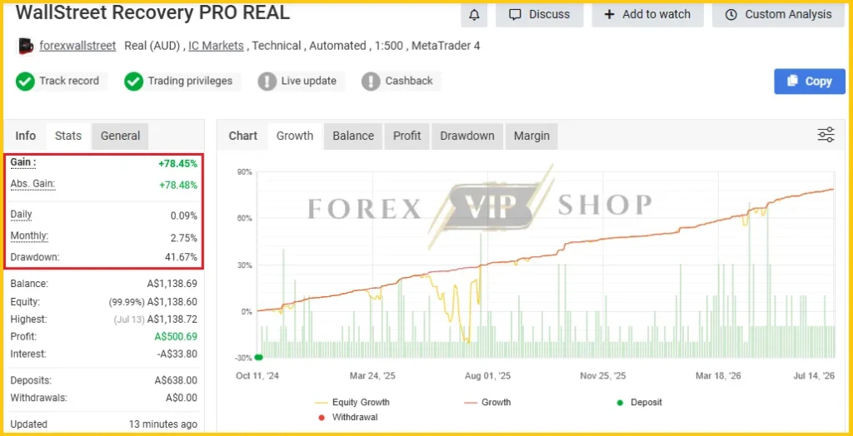Switch to the General tab
Screen dimensions: 853x436
pyautogui.click(x=120, y=136)
